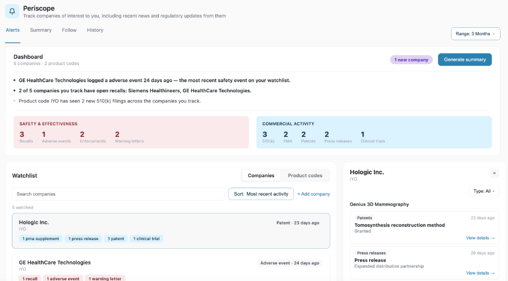
Task: Click the 3 Recalls stat
Action: [x=26, y=137]
